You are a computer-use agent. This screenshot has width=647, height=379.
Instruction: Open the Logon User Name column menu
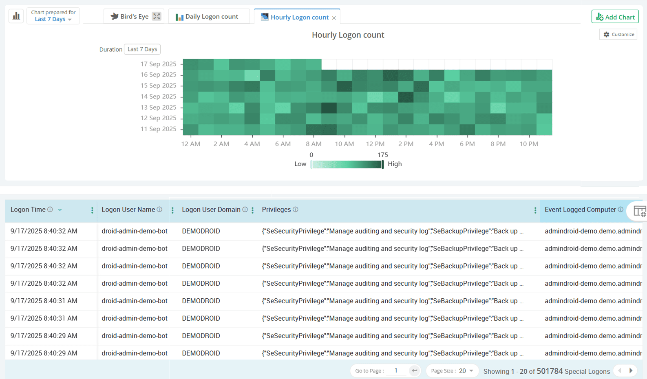[x=172, y=210]
